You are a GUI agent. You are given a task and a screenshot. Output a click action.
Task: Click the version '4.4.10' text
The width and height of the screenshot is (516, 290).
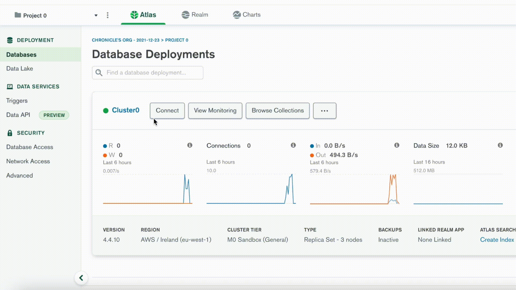tap(111, 240)
